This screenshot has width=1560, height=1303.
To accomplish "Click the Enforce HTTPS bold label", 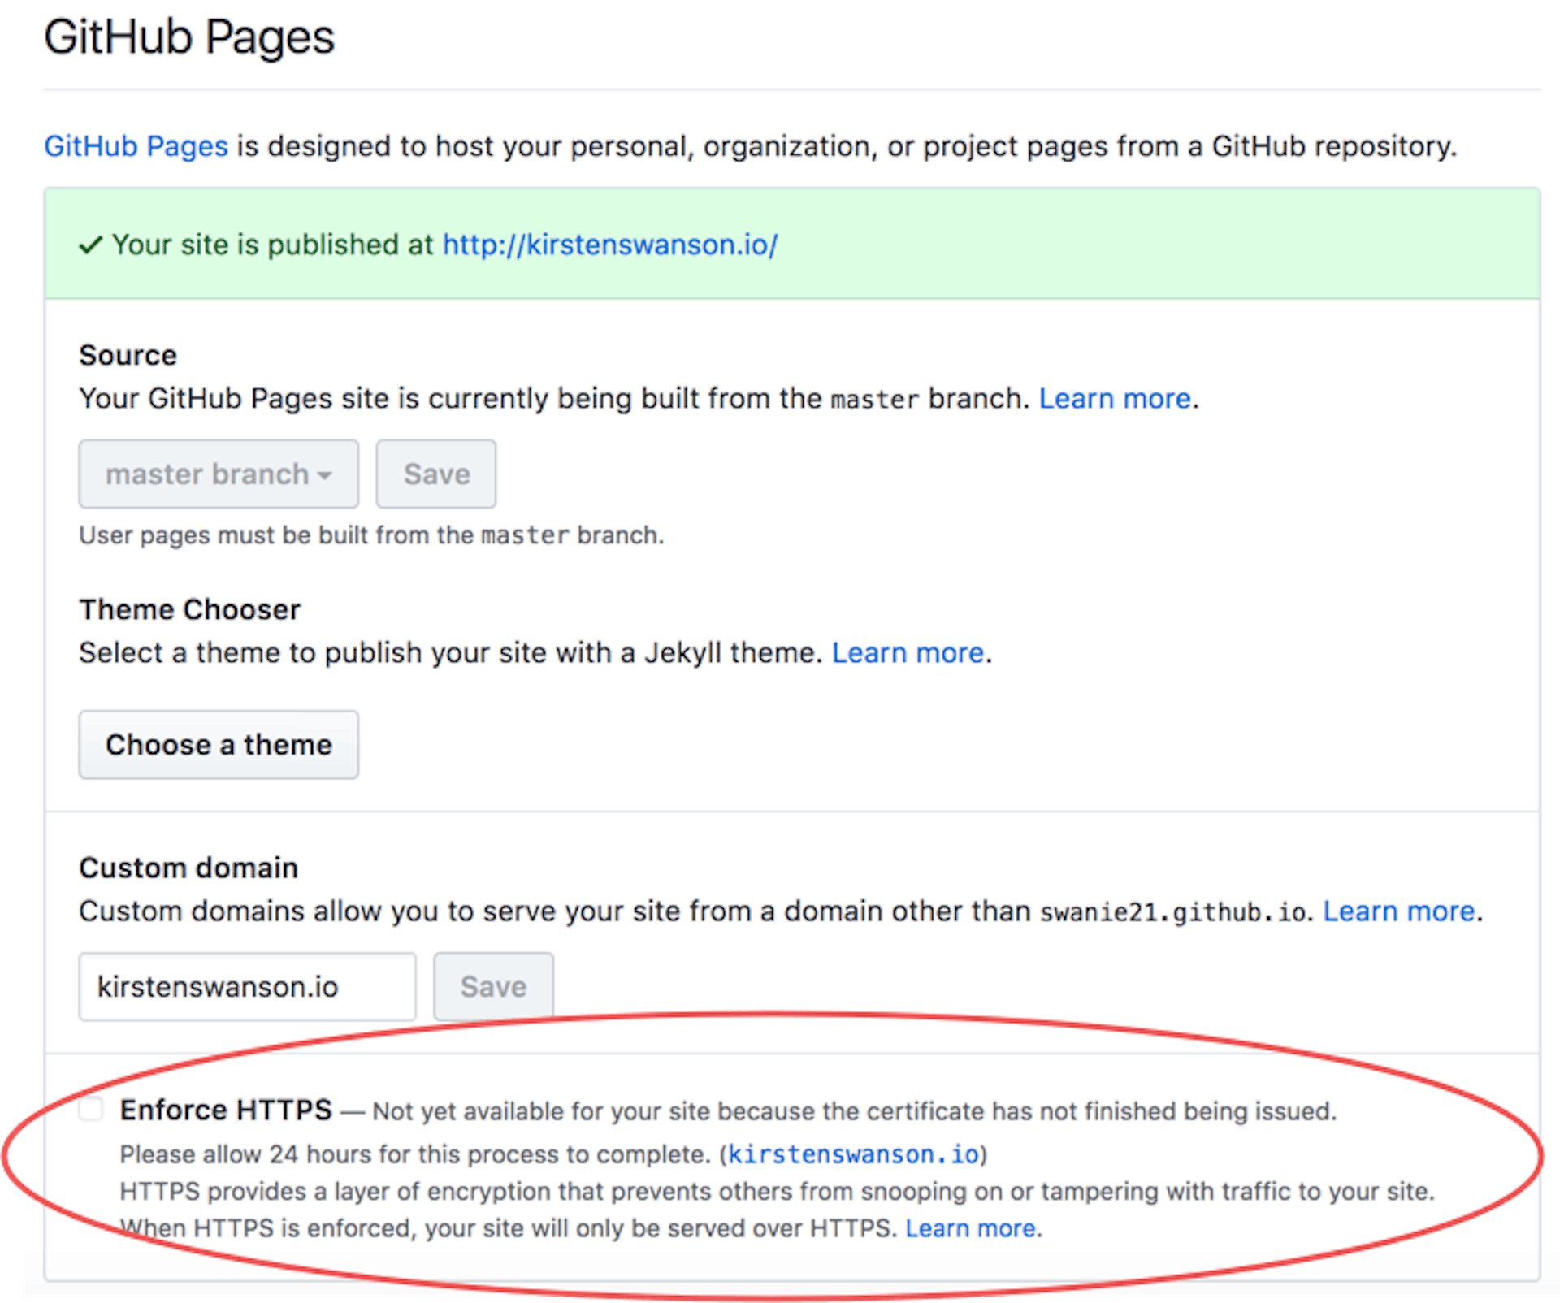I will [226, 1110].
